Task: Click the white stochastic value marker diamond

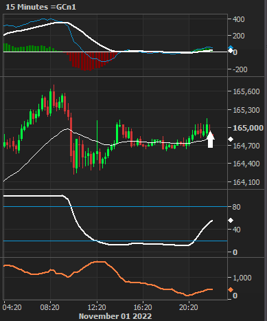Action: (231, 221)
